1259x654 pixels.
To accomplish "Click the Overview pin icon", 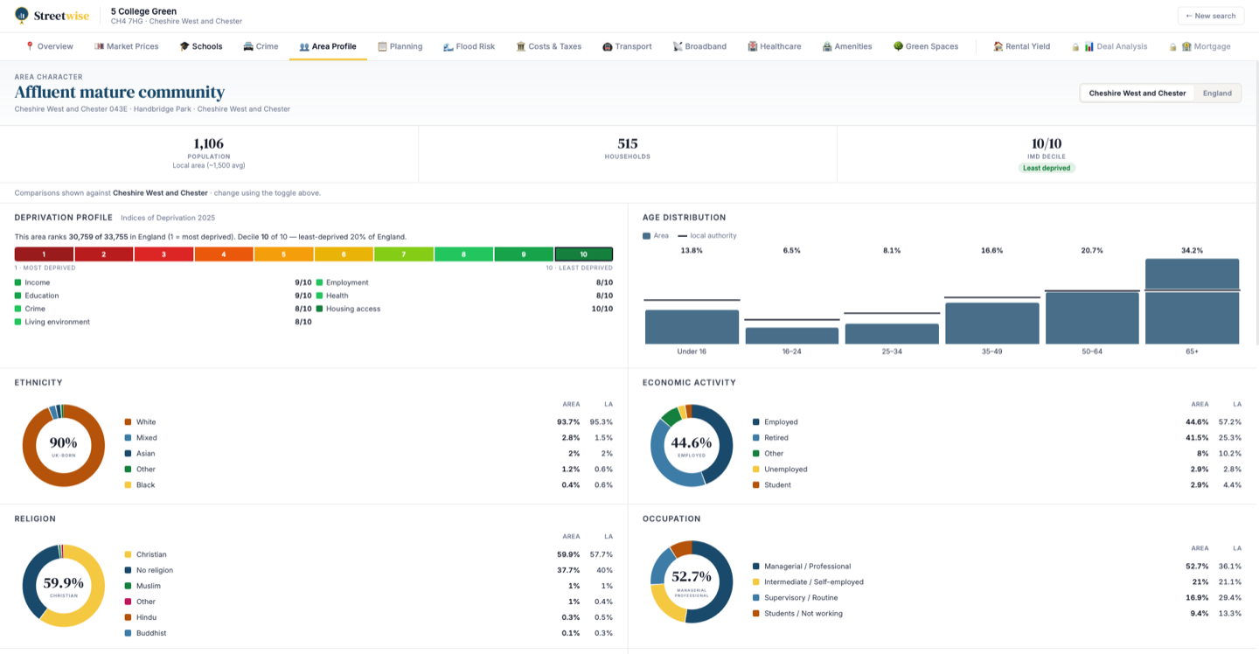I will point(30,46).
